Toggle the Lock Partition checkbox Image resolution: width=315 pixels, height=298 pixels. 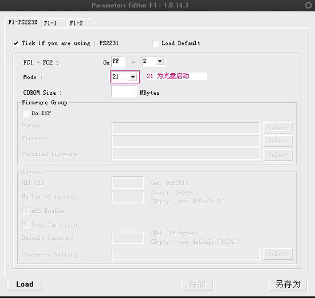(x=25, y=224)
